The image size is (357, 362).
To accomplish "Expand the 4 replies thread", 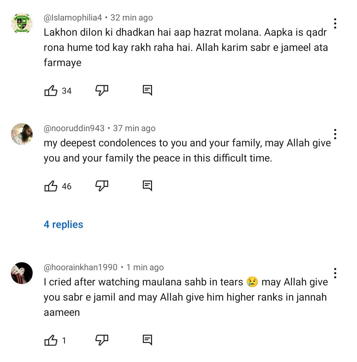I will click(63, 225).
